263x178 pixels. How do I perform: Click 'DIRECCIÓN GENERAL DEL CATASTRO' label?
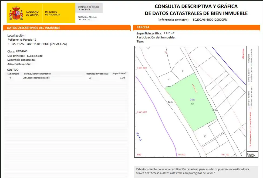click(x=87, y=18)
